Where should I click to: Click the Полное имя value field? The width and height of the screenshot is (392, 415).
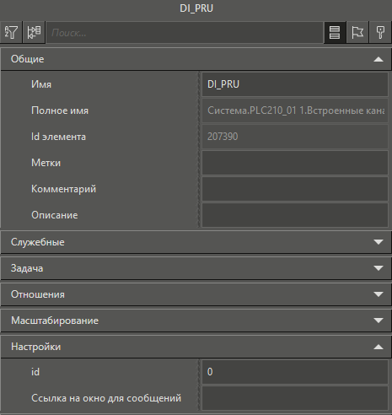(x=295, y=110)
